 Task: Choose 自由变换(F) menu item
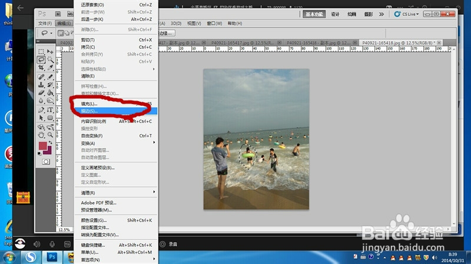click(116, 136)
